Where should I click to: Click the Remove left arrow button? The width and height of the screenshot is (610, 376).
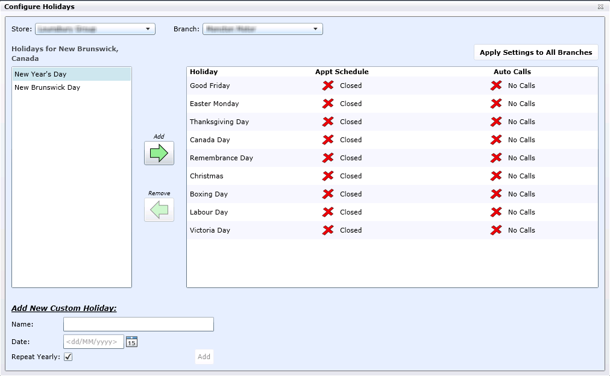[159, 210]
